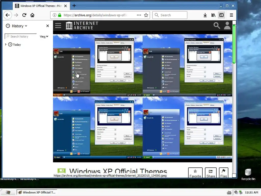
Task: Show site information for archive.org
Action: 55,15
